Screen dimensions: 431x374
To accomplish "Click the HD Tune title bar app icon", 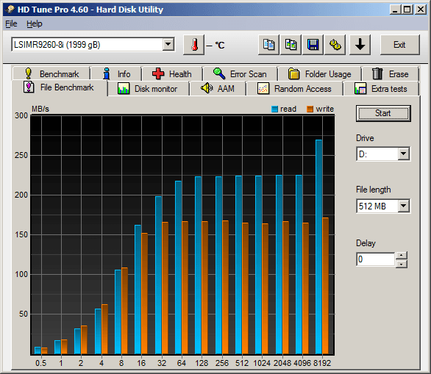I will tap(10, 10).
